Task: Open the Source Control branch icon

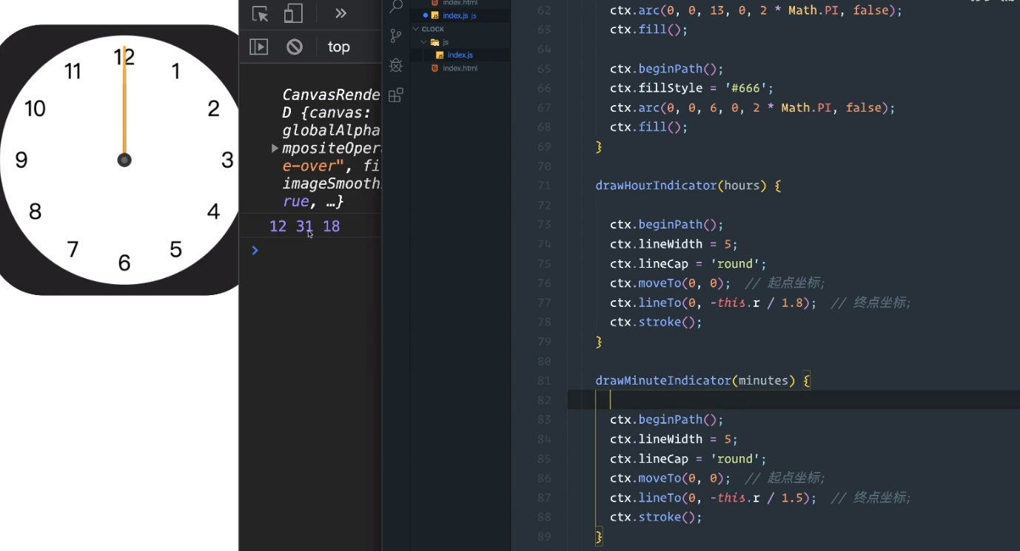Action: 396,36
